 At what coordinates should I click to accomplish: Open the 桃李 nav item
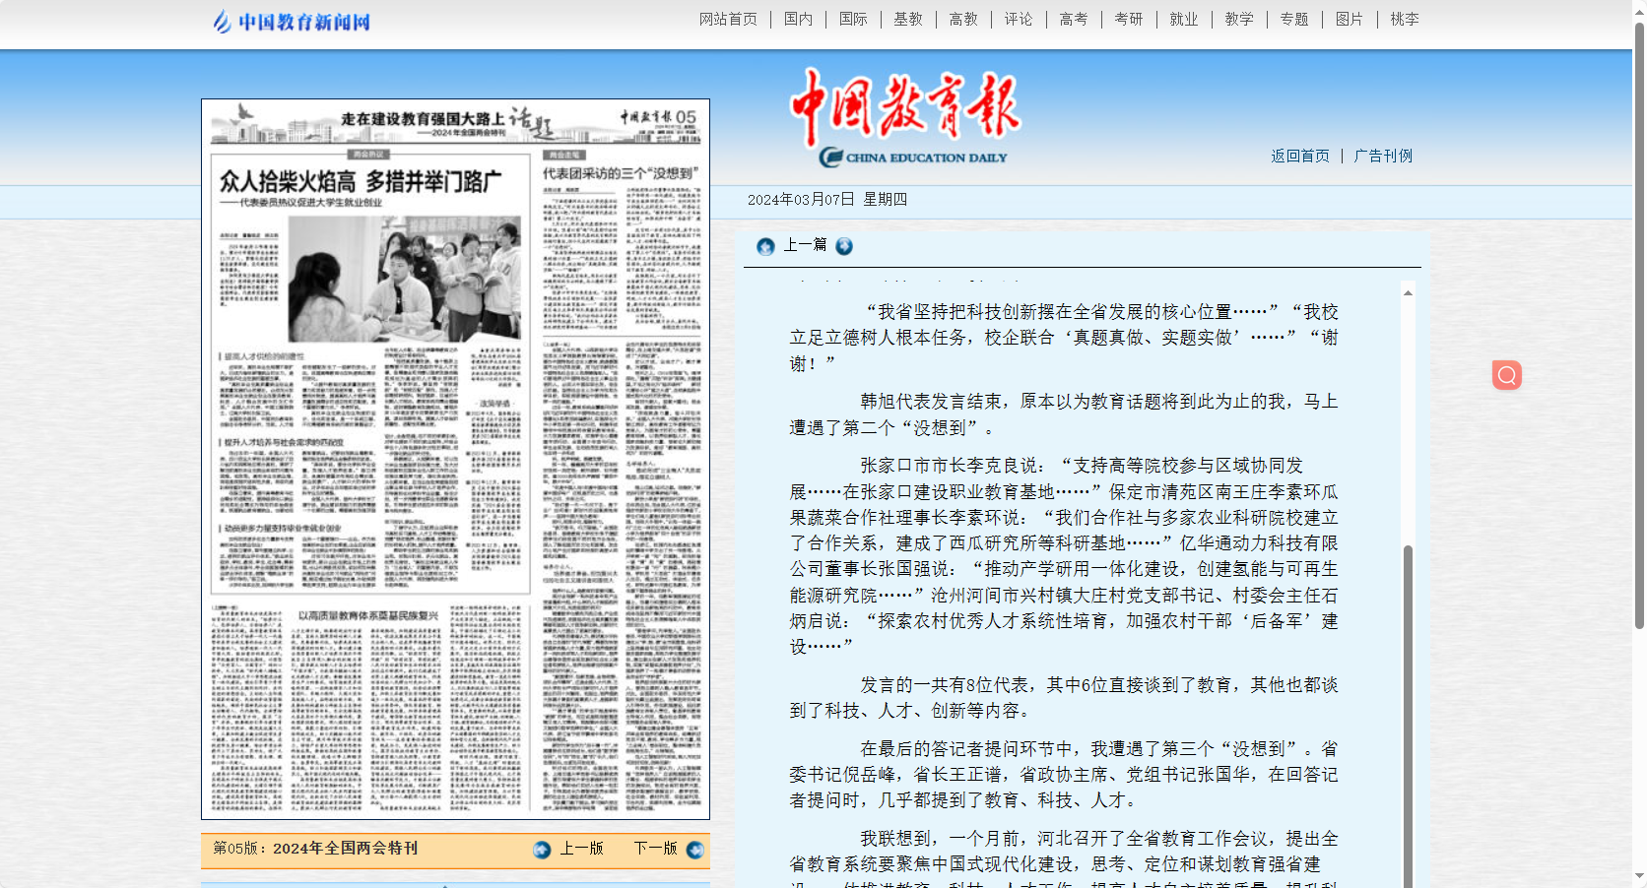(1405, 19)
